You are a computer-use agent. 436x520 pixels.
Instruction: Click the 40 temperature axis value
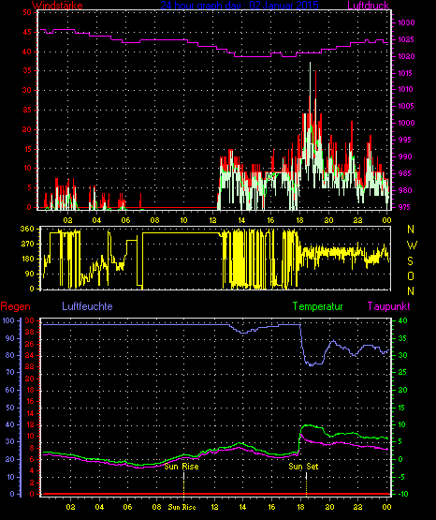pos(403,321)
